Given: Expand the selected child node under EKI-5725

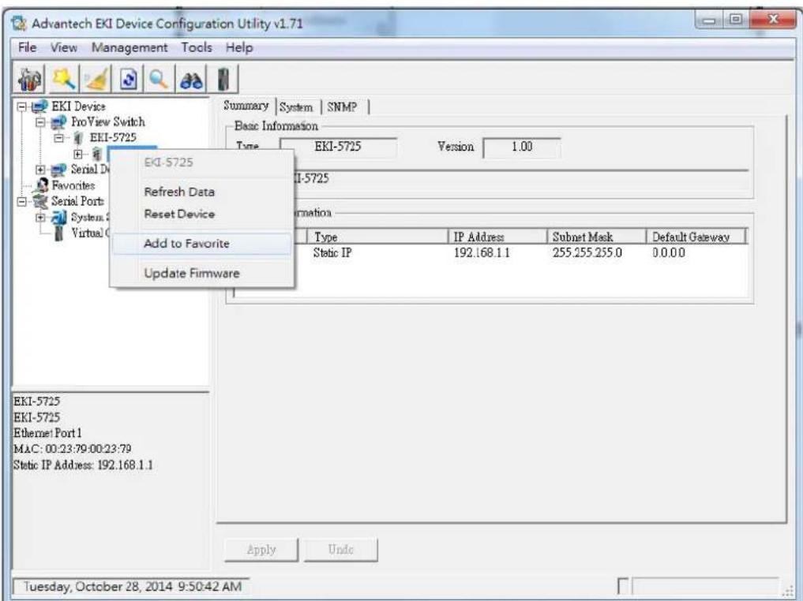Looking at the screenshot, I should coord(78,154).
